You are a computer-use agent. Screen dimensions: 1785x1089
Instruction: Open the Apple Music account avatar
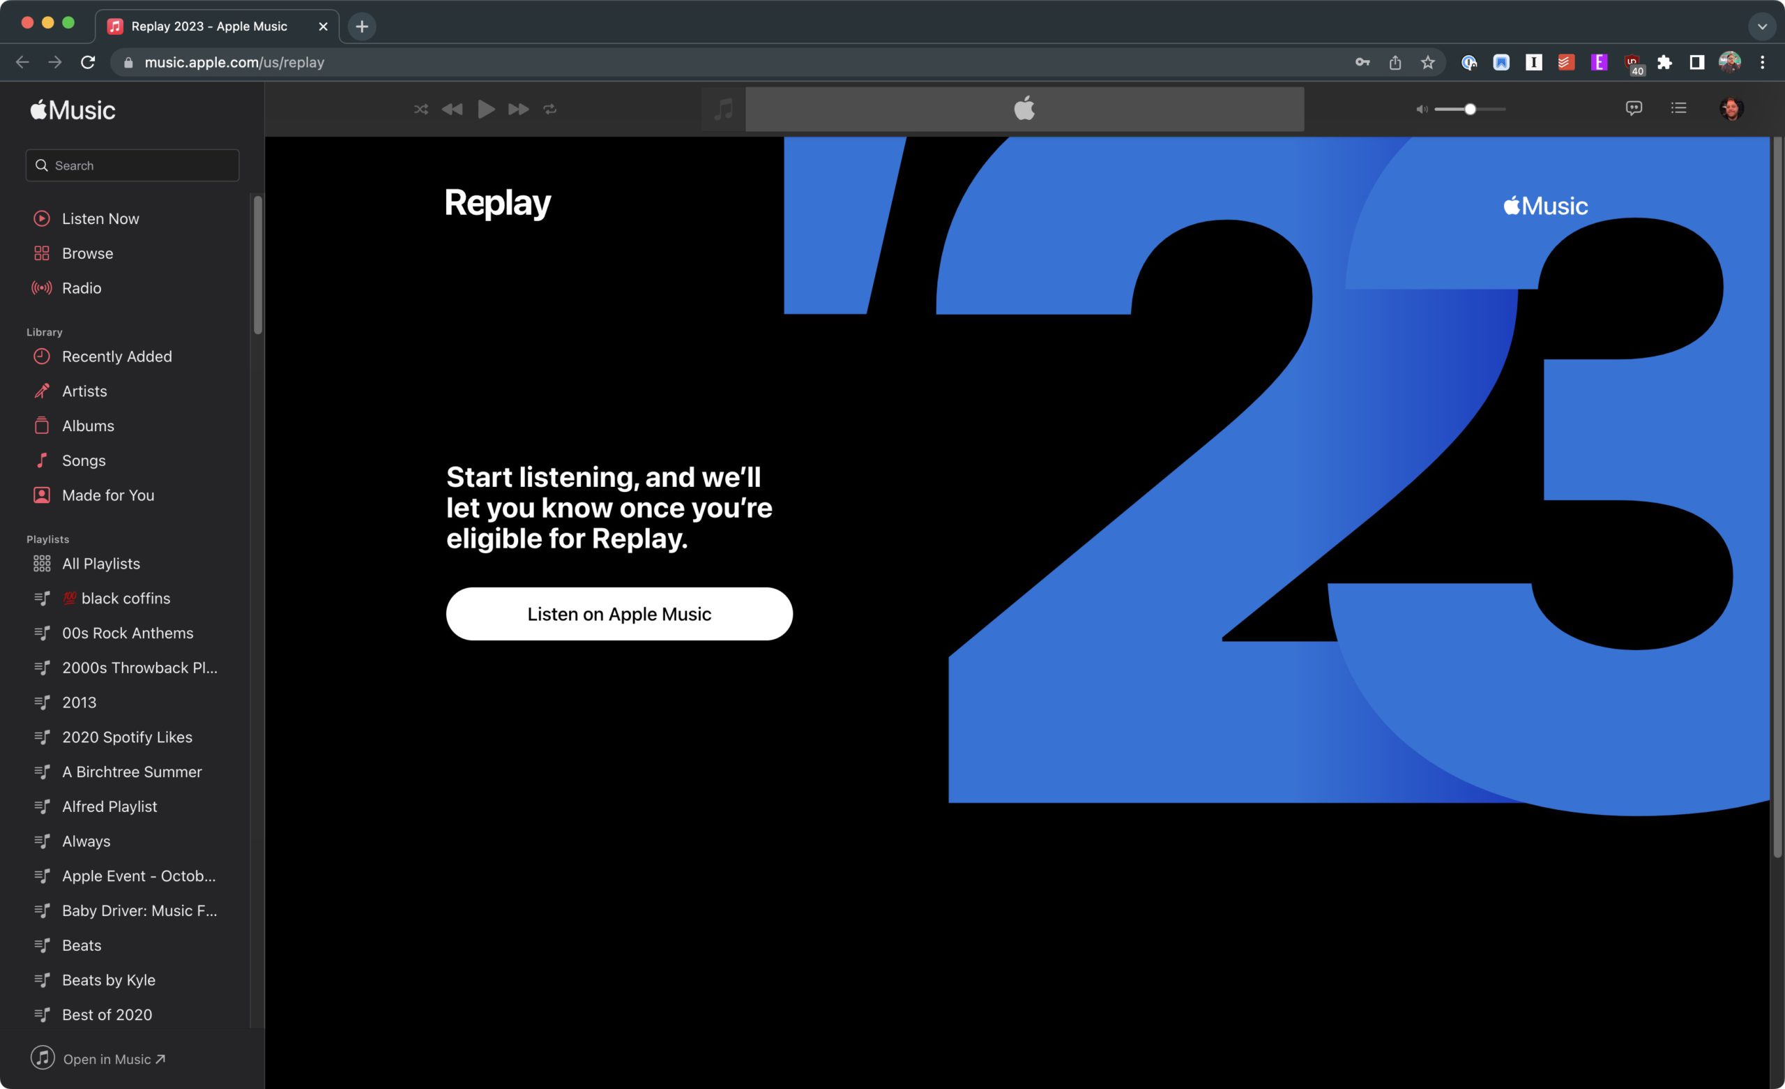pos(1731,109)
